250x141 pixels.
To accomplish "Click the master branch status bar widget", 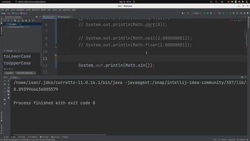I will (x=241, y=140).
